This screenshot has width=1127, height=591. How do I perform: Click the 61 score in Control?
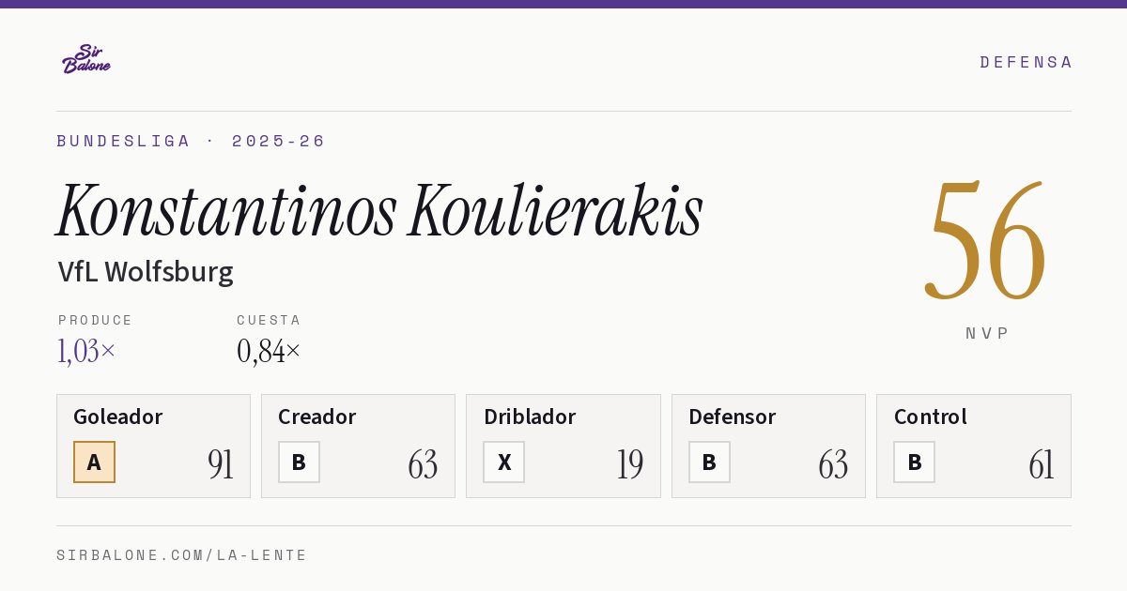coord(1042,464)
